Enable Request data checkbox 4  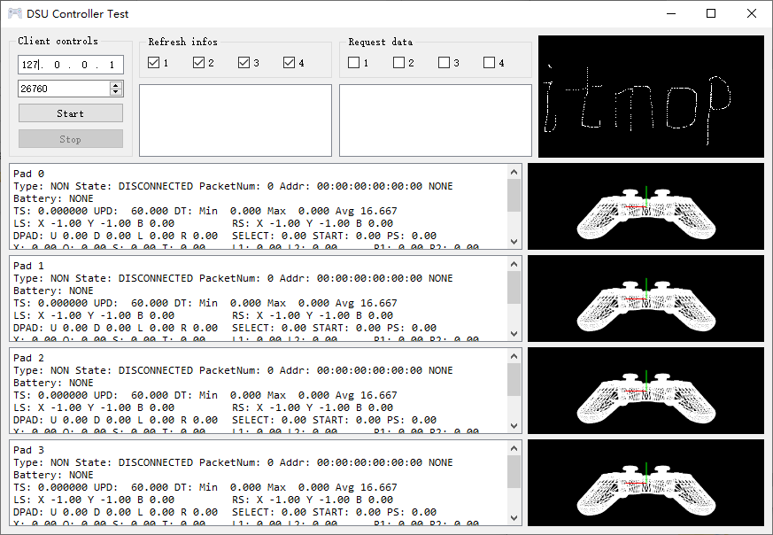point(490,63)
